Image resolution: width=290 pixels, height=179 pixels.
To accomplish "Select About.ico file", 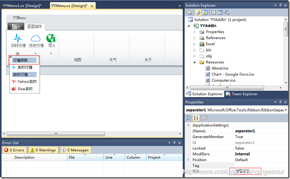I will pyautogui.click(x=220, y=68).
